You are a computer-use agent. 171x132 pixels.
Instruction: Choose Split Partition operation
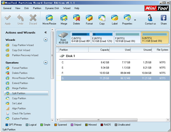click(x=26, y=93)
